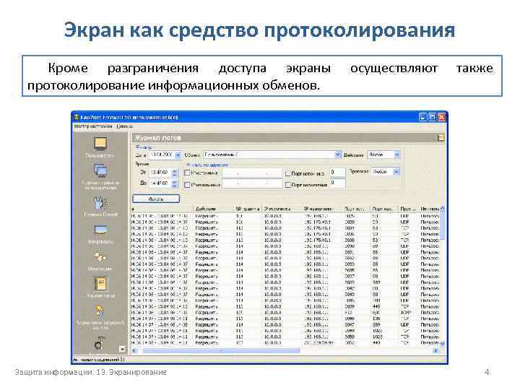Close the firewall window
Screen dimensions: 520x390
pyautogui.click(x=441, y=117)
